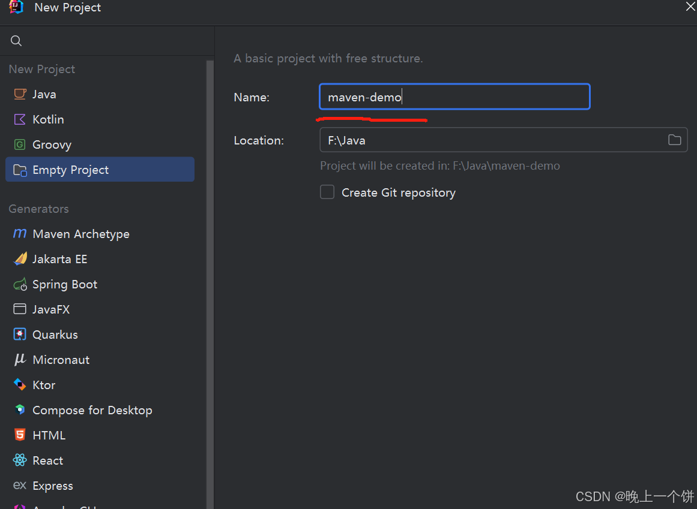
Task: Click the Maven Archetype m icon
Action: pyautogui.click(x=20, y=233)
